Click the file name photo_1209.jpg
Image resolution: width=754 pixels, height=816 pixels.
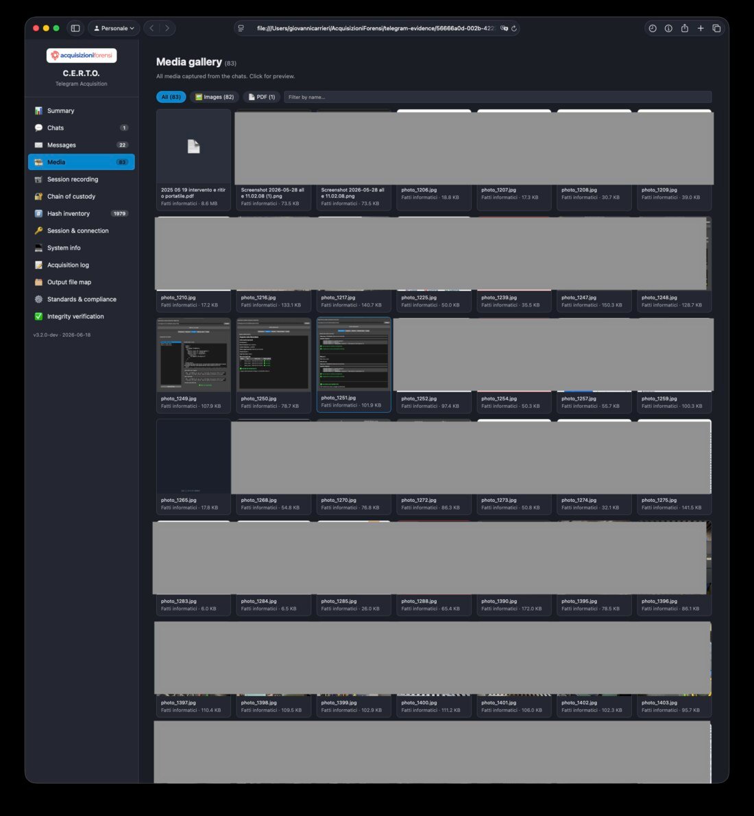(x=659, y=190)
